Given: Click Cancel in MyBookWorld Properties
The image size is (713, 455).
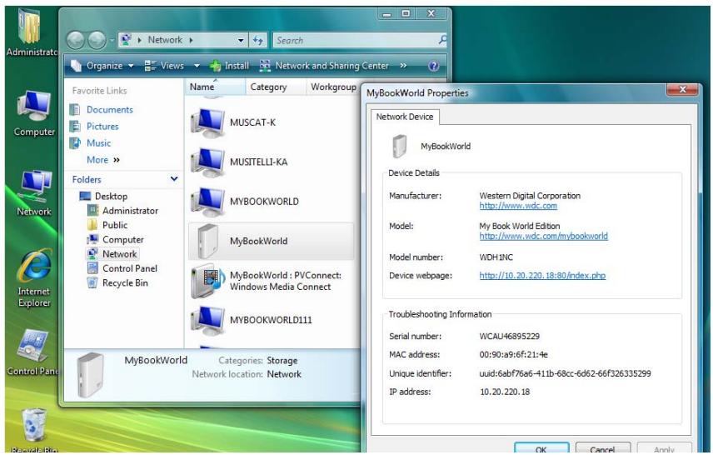Looking at the screenshot, I should point(602,448).
